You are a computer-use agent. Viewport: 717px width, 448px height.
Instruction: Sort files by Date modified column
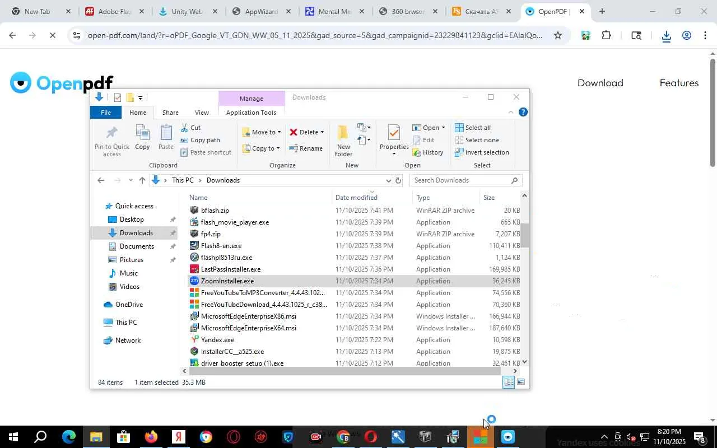[x=373, y=198]
